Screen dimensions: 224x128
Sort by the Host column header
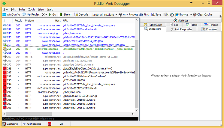[x=49, y=20]
